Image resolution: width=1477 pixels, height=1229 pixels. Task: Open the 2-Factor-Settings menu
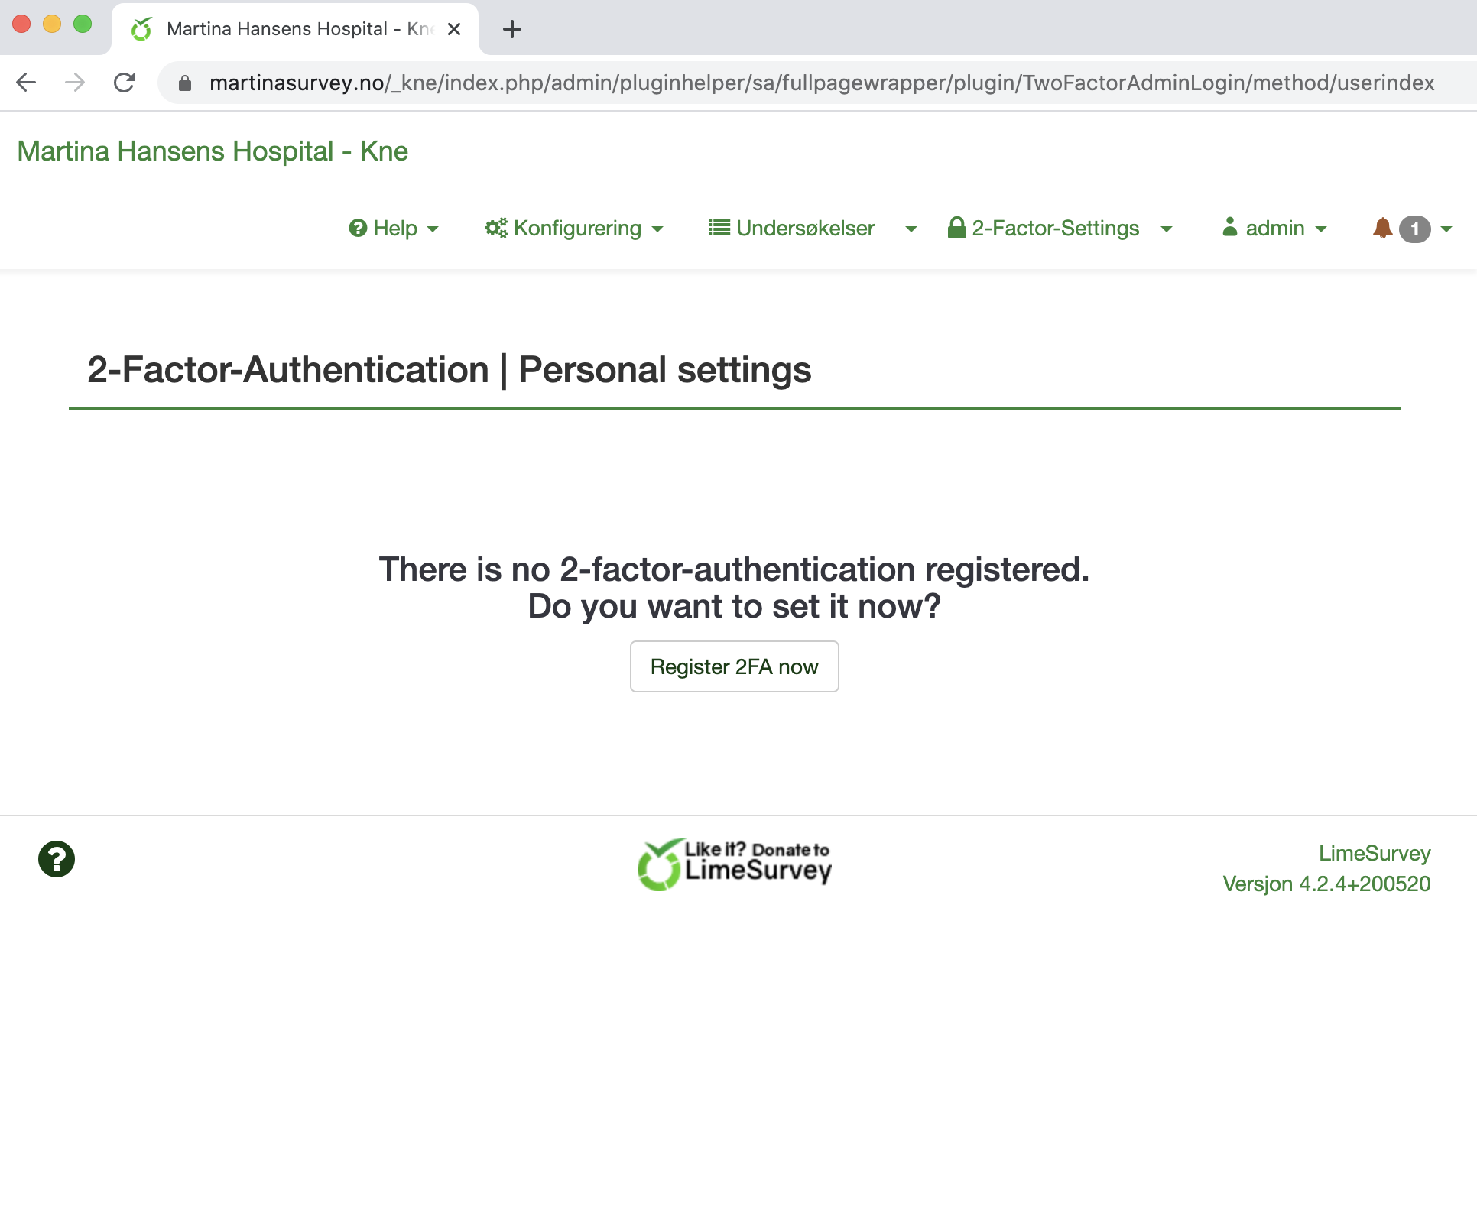pos(1059,228)
